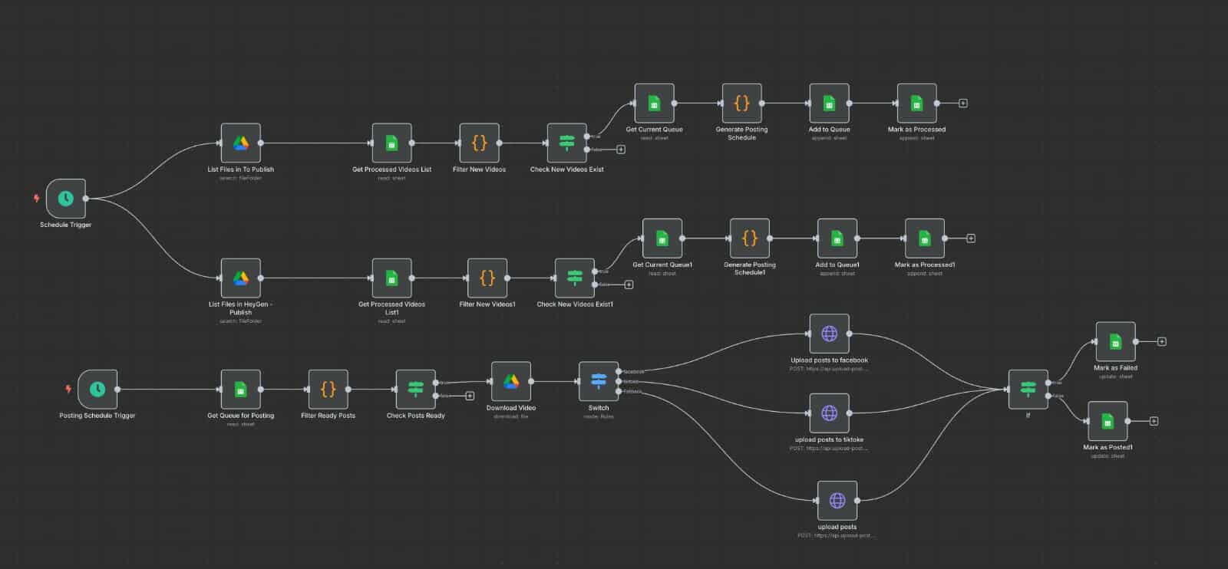
Task: Open the Filter New Videos code node
Action: click(479, 143)
